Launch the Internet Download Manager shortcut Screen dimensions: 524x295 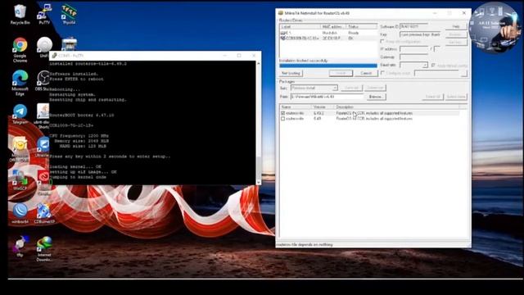click(x=44, y=248)
